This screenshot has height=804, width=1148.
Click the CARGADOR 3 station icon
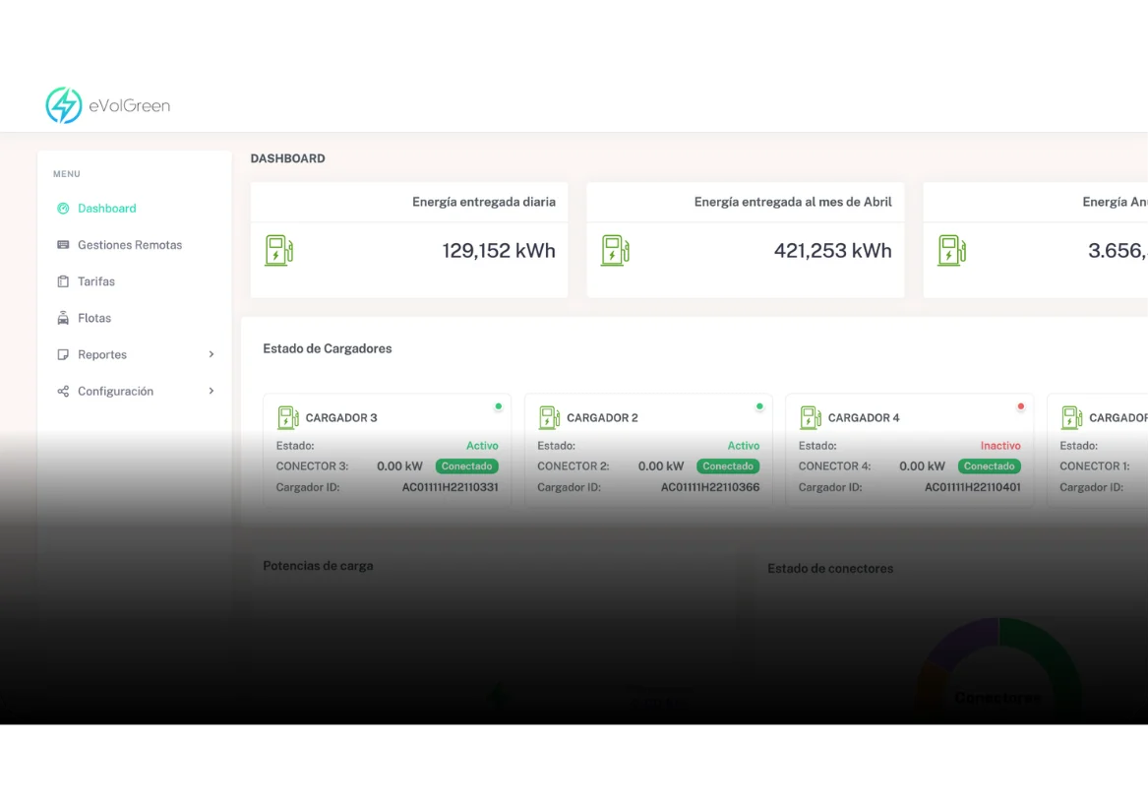pos(287,417)
